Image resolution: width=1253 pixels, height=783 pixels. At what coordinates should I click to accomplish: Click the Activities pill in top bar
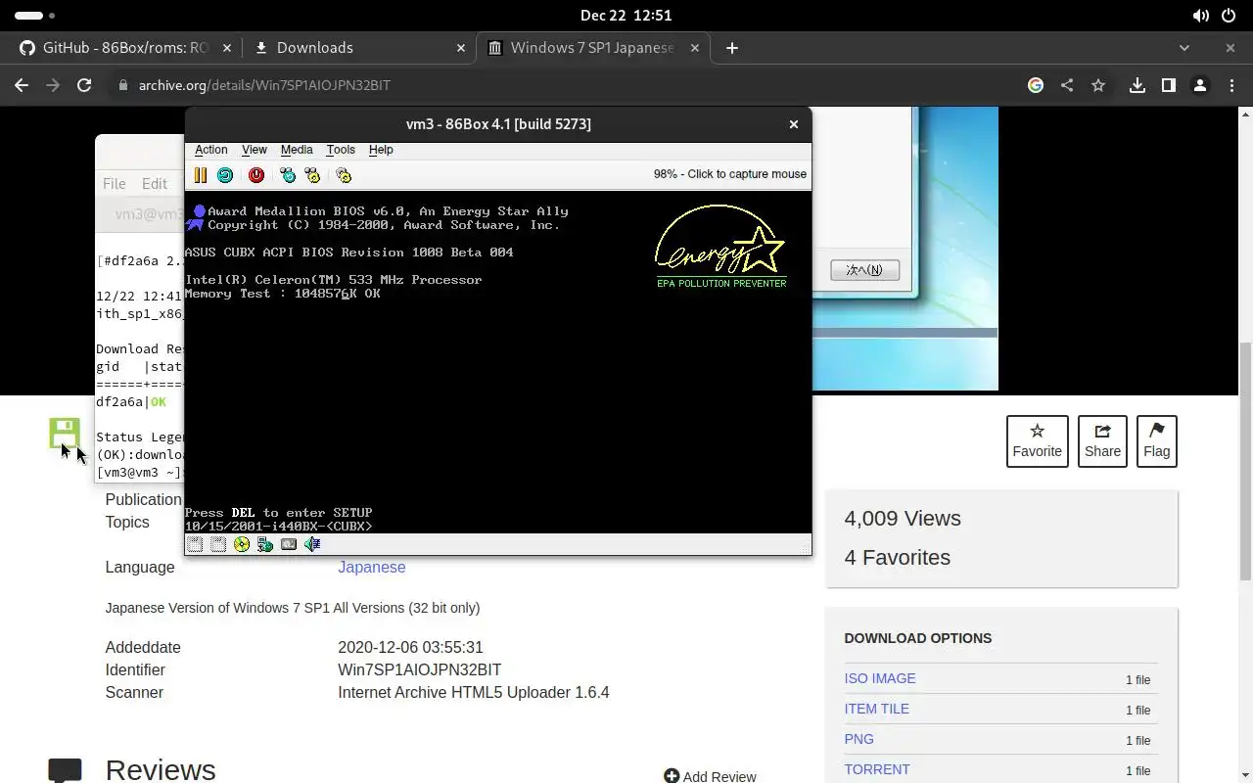click(x=36, y=16)
